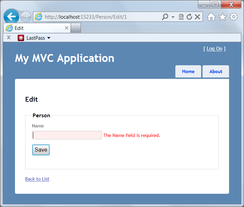Close the LastPass toolbar with X
Screen dimensions: 244x207
[x=8, y=38]
